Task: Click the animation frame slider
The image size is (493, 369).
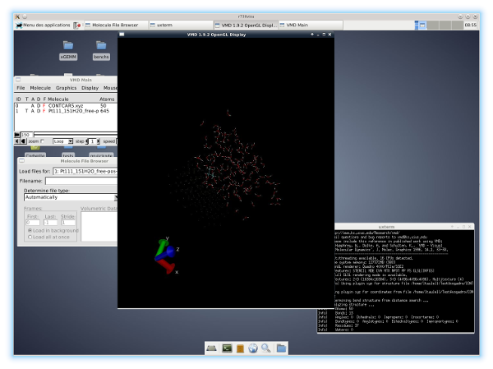Action: click(76, 134)
